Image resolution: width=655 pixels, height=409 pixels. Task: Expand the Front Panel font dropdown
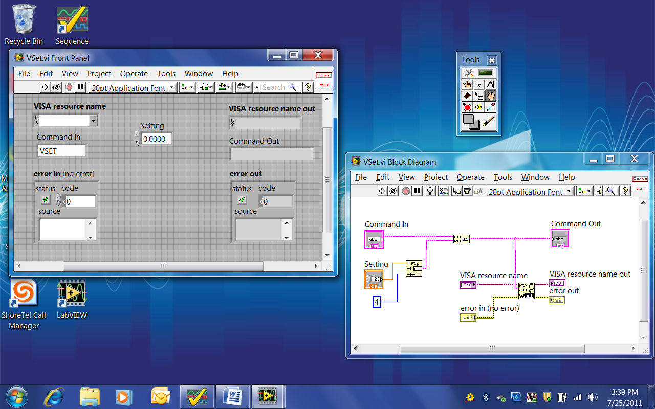[171, 87]
